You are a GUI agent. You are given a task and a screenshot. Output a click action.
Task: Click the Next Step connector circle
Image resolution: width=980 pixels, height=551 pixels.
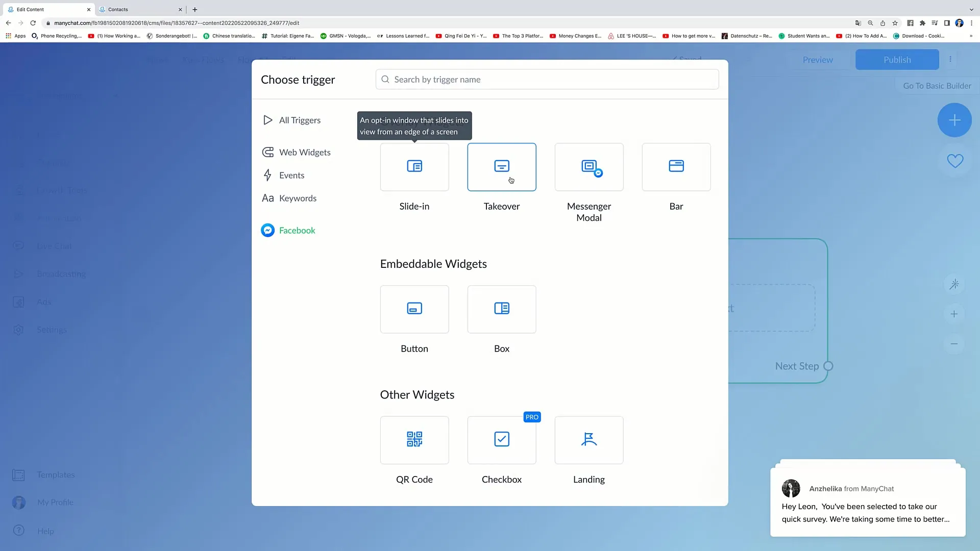click(828, 366)
